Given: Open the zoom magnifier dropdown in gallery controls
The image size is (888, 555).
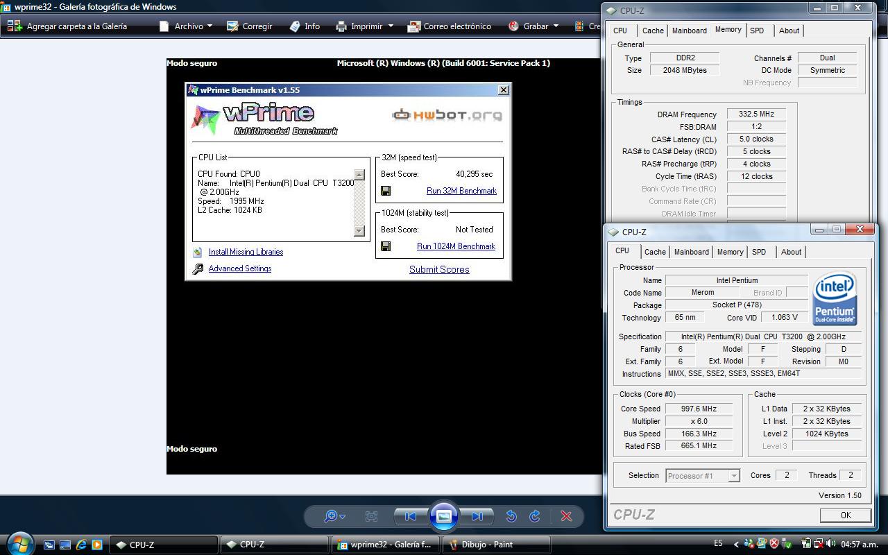Looking at the screenshot, I should (334, 516).
